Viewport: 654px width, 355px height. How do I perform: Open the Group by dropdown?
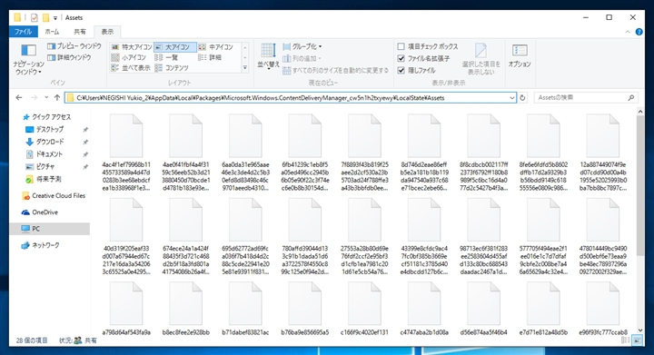pos(302,46)
